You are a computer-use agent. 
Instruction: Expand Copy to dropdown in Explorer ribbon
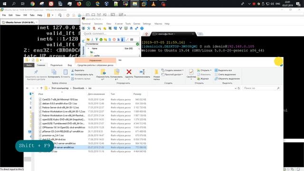pos(116,79)
